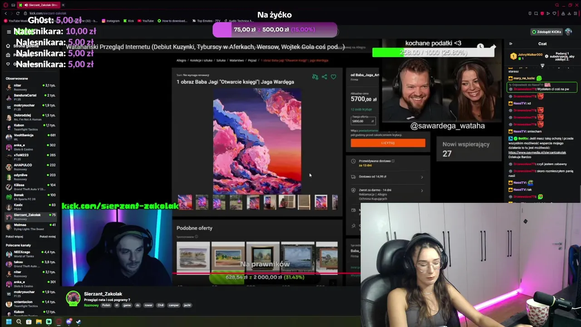Click the Malarstwo breadcrumb link
Image resolution: width=581 pixels, height=327 pixels.
(237, 60)
